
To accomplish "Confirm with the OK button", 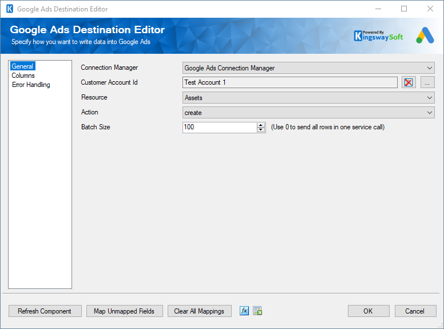I will pyautogui.click(x=368, y=311).
